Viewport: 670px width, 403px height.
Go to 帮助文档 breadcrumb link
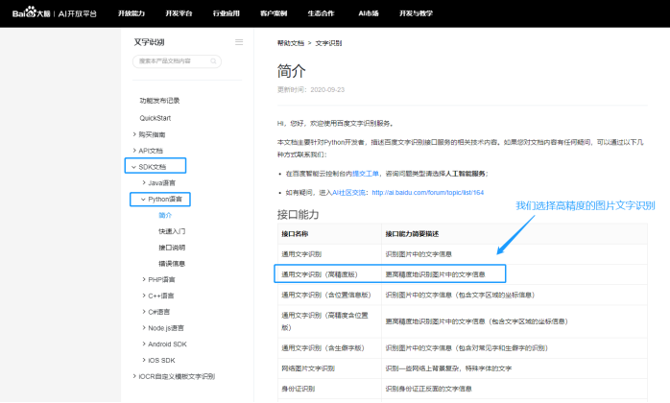tap(290, 43)
